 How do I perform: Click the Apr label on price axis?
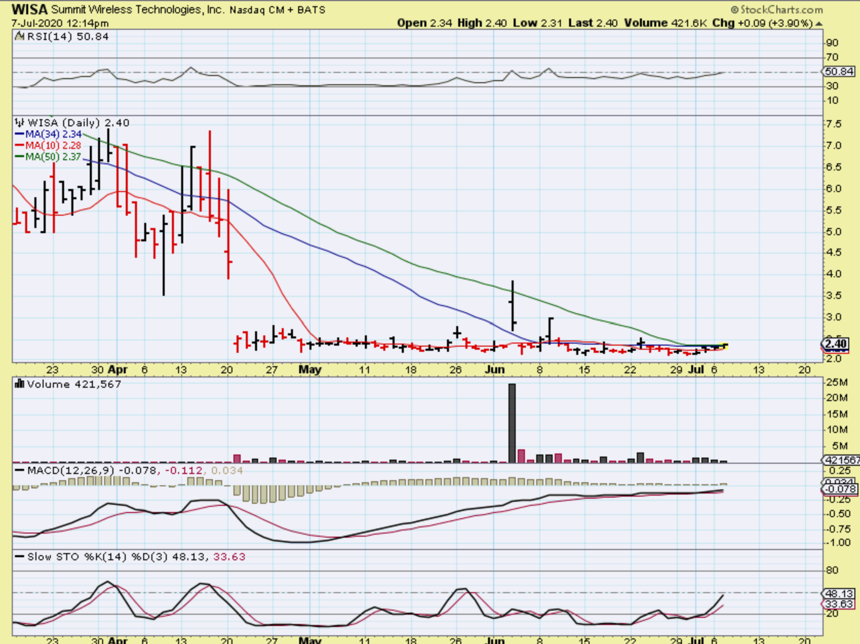[118, 370]
